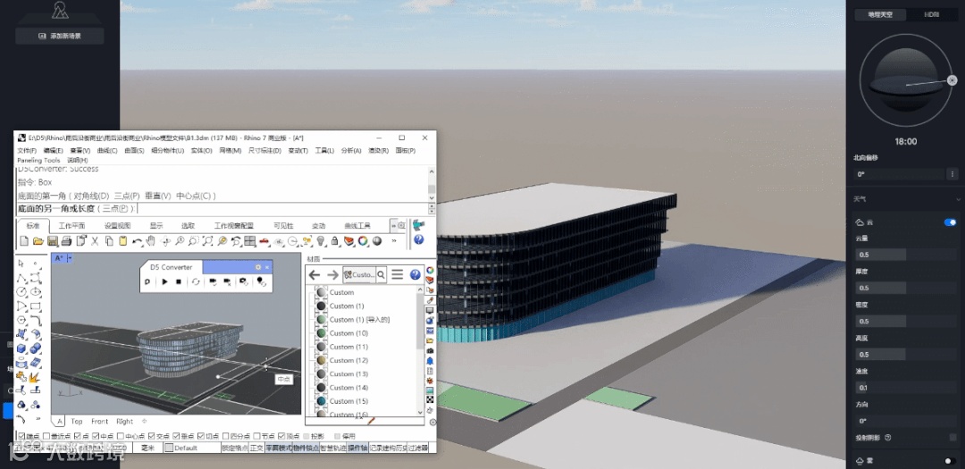Click the padlock lock icon
This screenshot has width=965, height=469.
(335, 241)
